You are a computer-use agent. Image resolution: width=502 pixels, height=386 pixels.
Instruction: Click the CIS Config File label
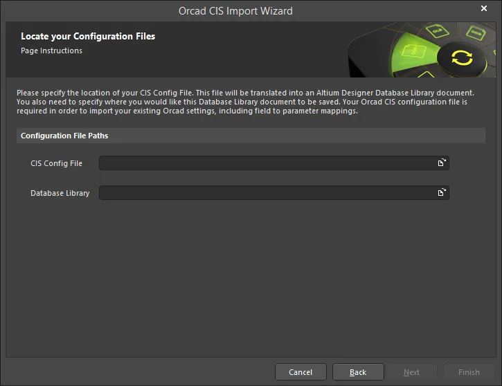point(56,163)
